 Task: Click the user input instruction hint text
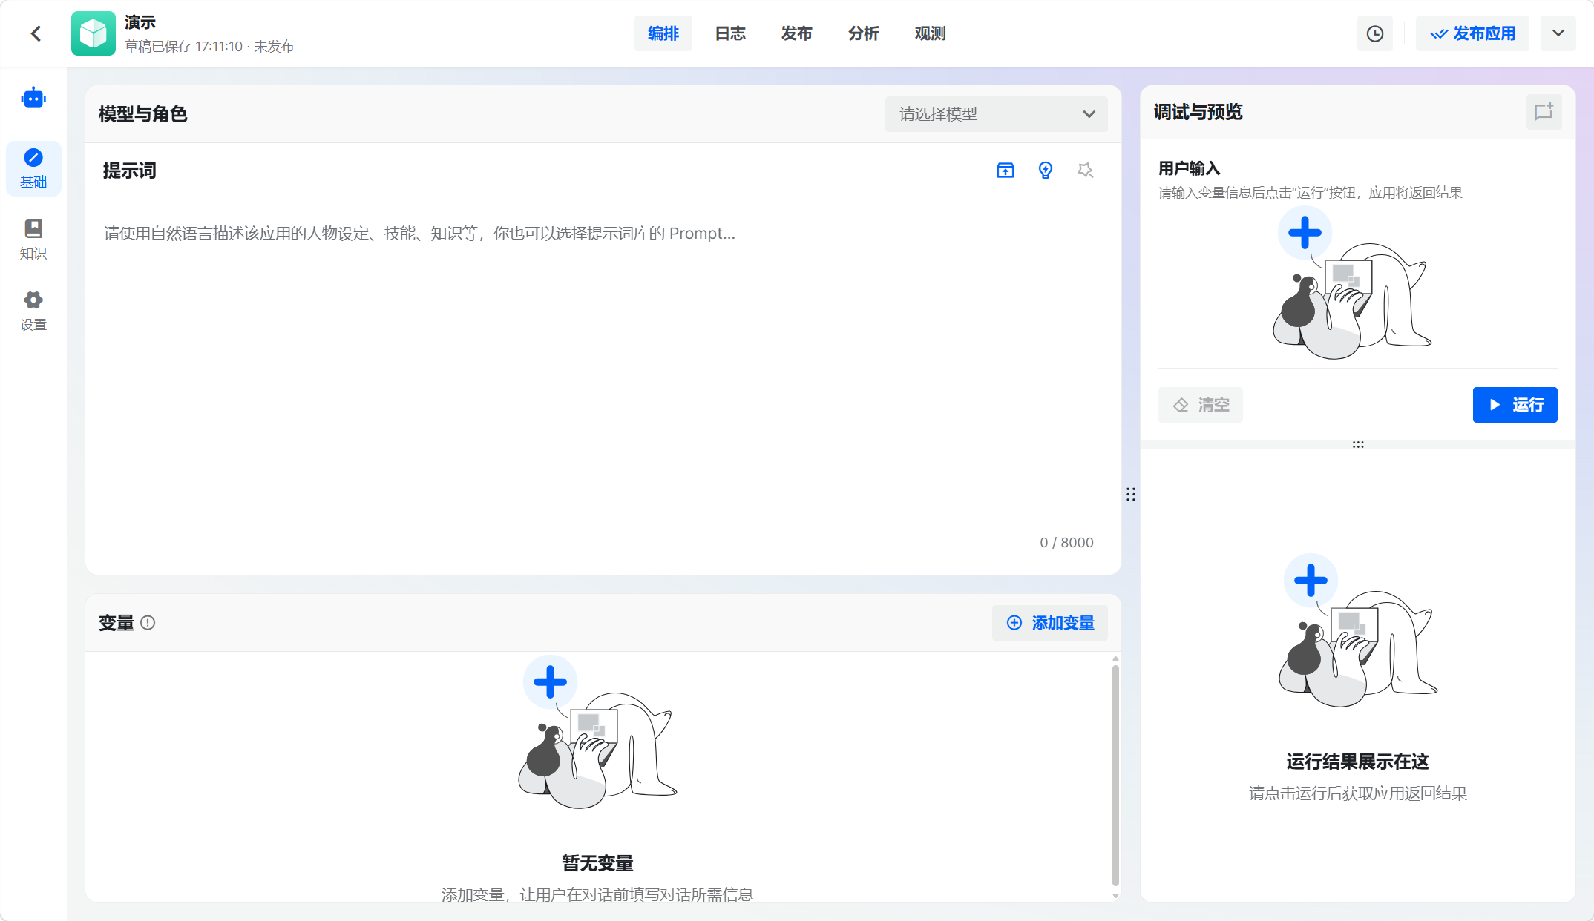pyautogui.click(x=1310, y=193)
